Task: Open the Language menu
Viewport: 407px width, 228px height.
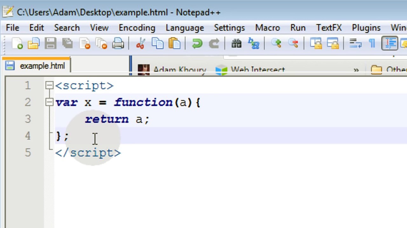Action: [185, 28]
